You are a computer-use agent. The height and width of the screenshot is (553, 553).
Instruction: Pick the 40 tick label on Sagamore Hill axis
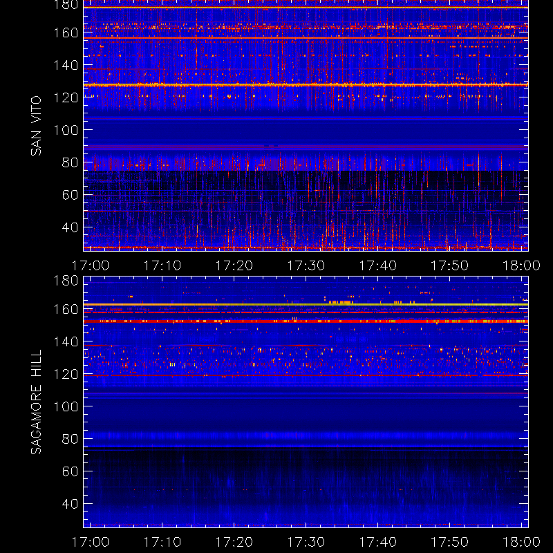pos(71,504)
